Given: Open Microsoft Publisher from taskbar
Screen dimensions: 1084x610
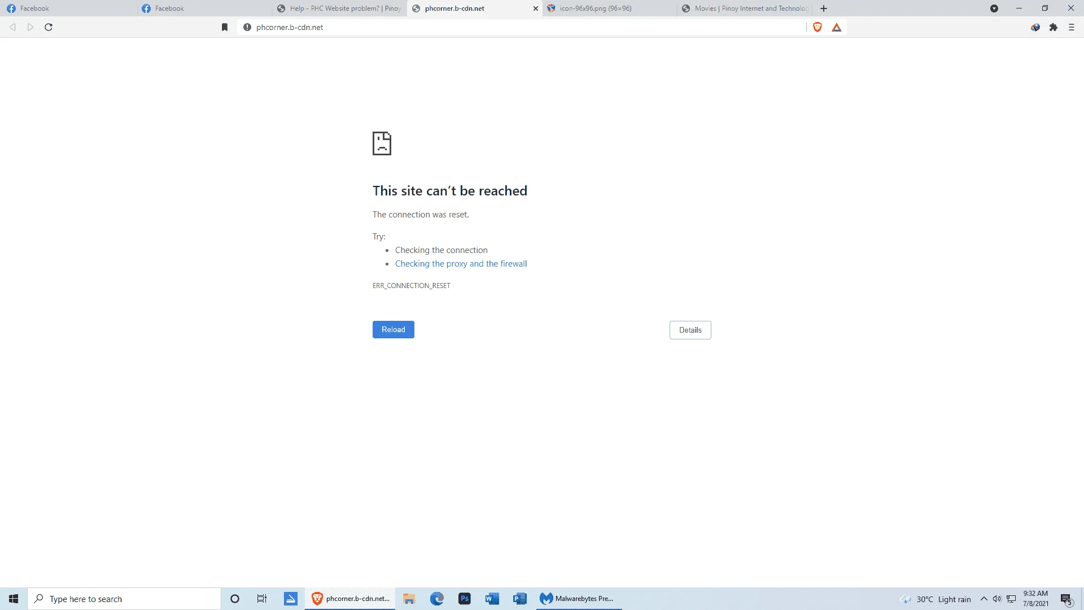Looking at the screenshot, I should (520, 599).
